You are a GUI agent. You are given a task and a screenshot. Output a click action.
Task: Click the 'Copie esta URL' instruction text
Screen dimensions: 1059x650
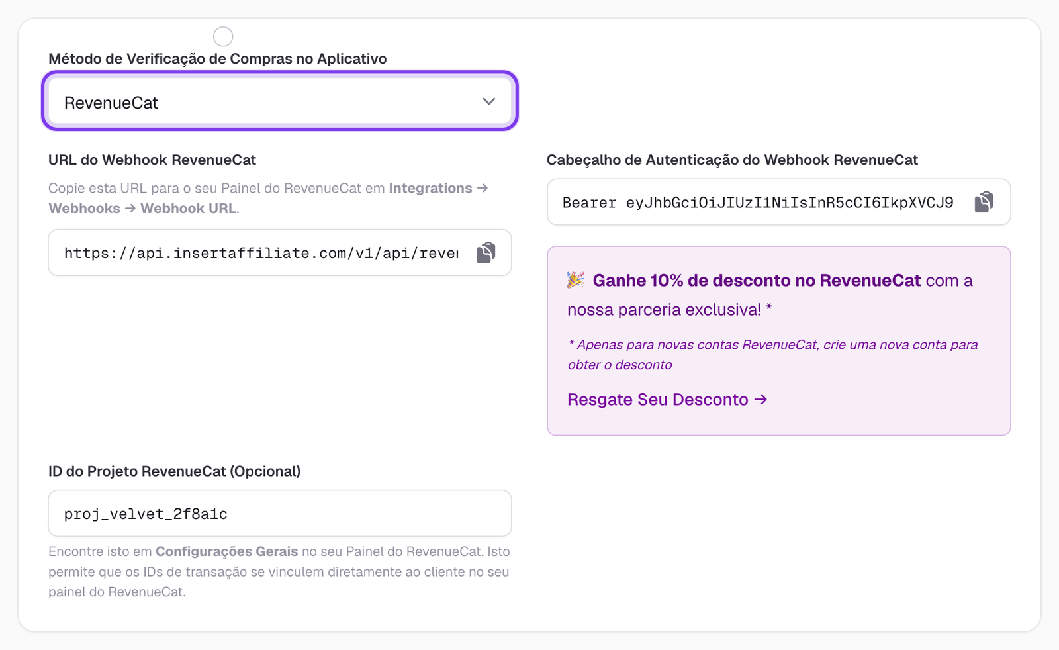(x=268, y=198)
